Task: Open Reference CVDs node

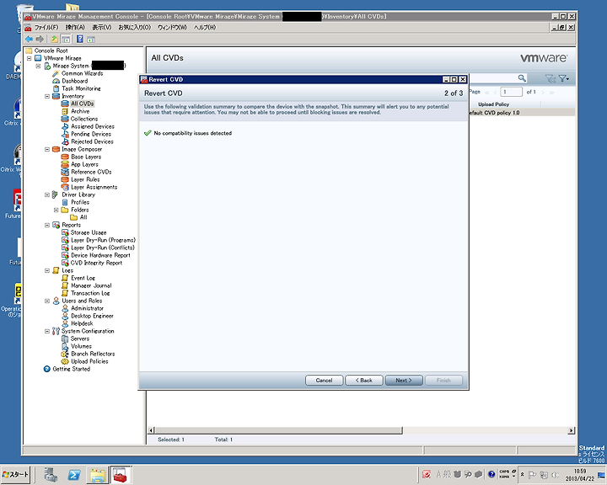Action: (x=91, y=172)
